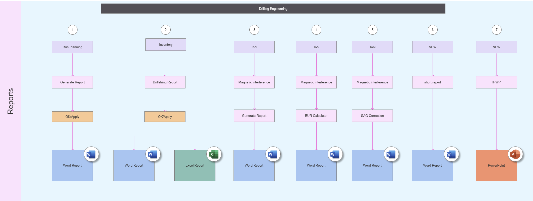Select Word Report box below BUR Calculator
Viewport: 533px width, 201px height.
[x=316, y=165]
